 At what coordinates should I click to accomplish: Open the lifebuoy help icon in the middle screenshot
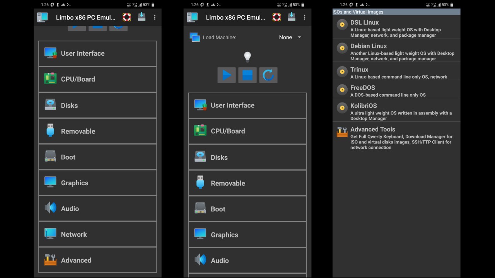[x=277, y=17]
